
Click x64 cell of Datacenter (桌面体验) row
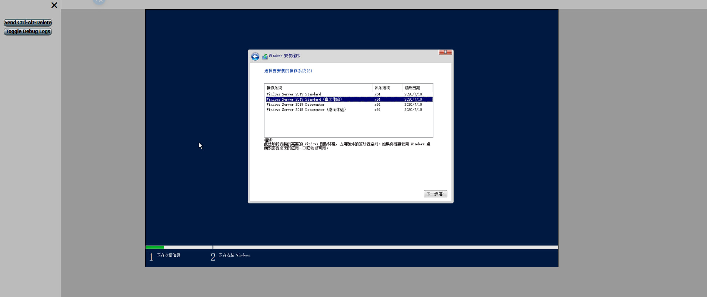tap(377, 110)
